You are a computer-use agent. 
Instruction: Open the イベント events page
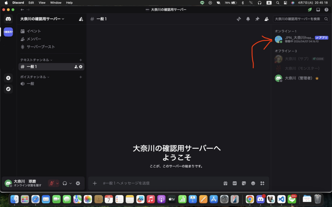tap(33, 31)
